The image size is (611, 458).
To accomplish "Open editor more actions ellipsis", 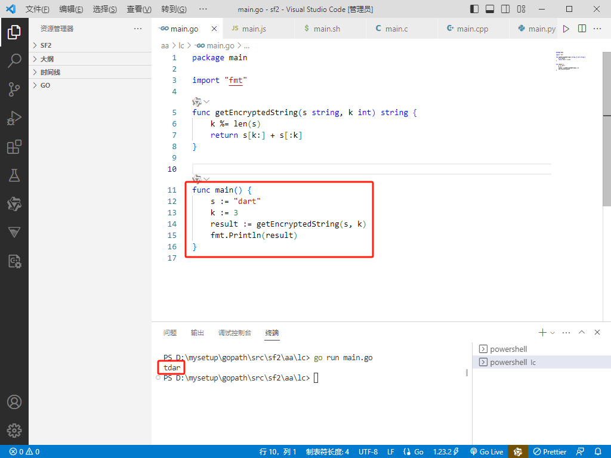I will pyautogui.click(x=597, y=29).
